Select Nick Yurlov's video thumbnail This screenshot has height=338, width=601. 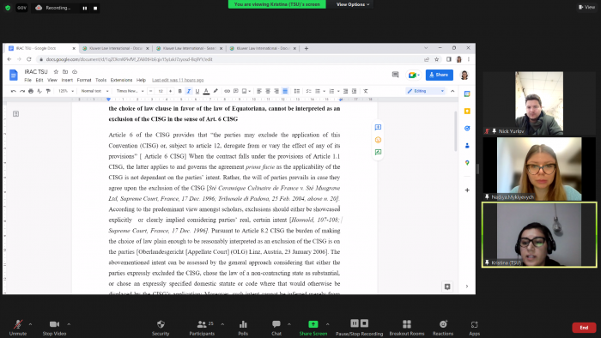pyautogui.click(x=539, y=103)
